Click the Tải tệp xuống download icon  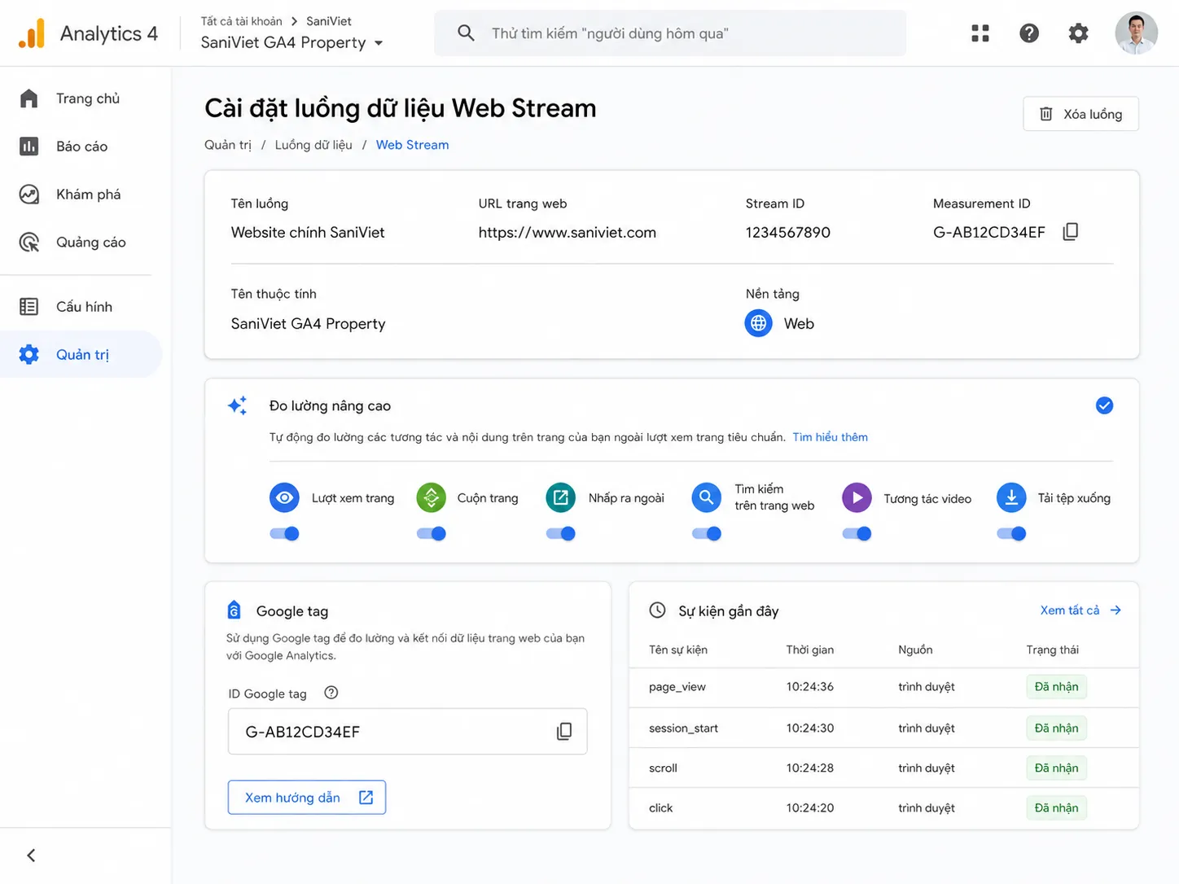1011,497
